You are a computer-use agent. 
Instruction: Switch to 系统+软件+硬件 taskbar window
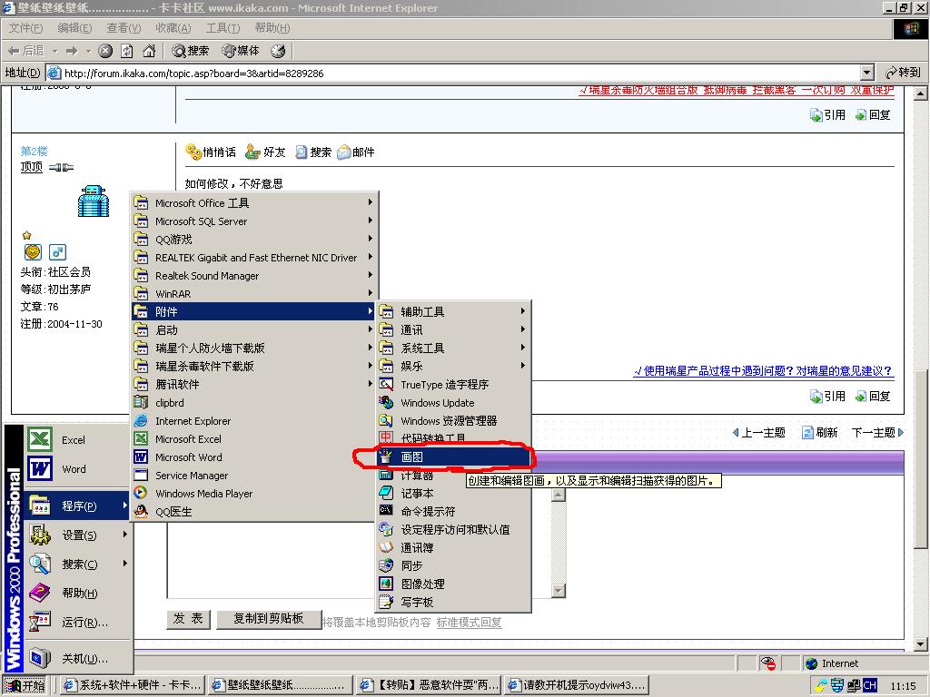point(133,685)
